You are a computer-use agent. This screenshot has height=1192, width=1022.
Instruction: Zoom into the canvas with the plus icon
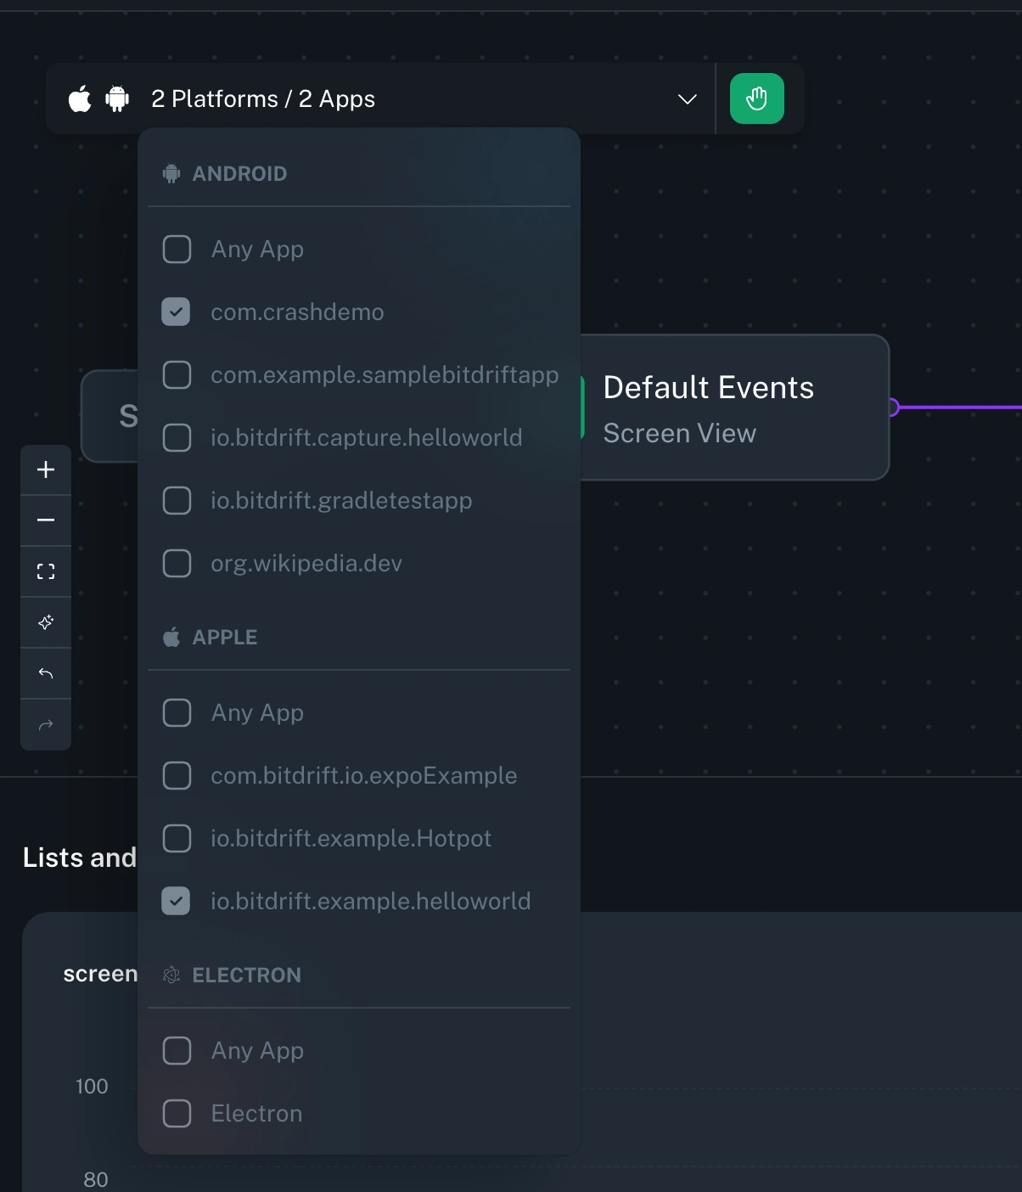coord(46,469)
